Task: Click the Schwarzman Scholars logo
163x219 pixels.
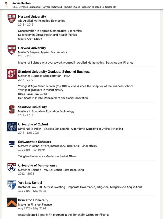Action: click(12, 144)
